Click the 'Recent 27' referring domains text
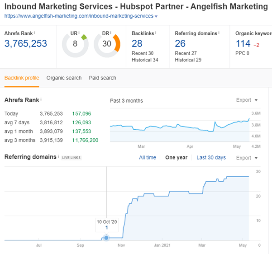This screenshot has width=272, height=254. click(186, 53)
